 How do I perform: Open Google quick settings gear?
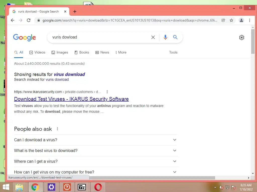point(242,37)
